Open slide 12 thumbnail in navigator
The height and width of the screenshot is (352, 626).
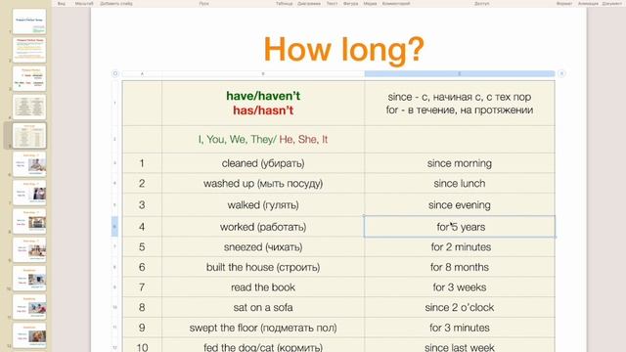[29, 335]
